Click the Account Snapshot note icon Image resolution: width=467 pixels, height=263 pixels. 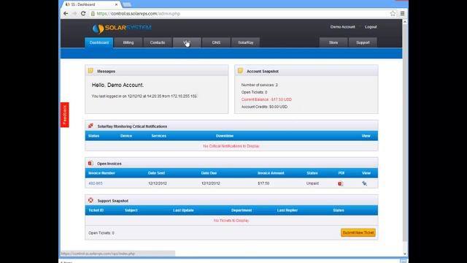[240, 71]
